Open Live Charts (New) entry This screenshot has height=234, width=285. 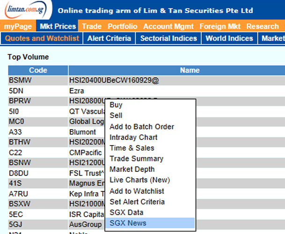point(150,180)
